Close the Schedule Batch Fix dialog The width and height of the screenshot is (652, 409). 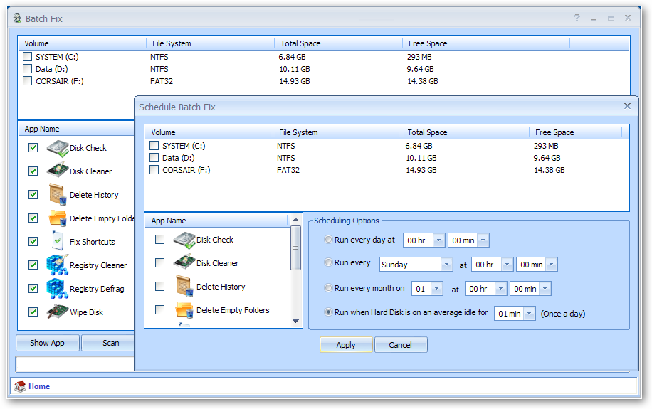(628, 106)
